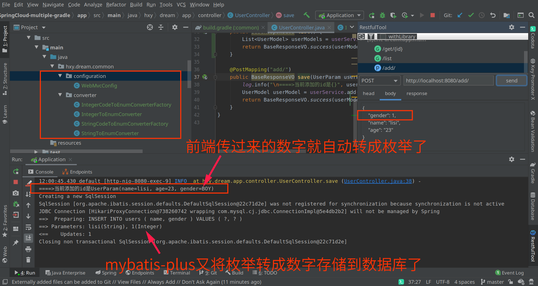Stop the process in the Run panel
This screenshot has height=286, width=538.
point(16,182)
